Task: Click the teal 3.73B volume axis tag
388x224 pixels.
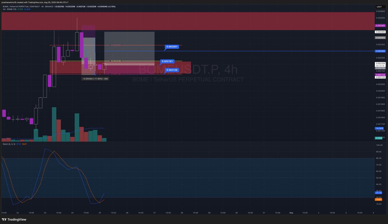Action: click(x=379, y=138)
